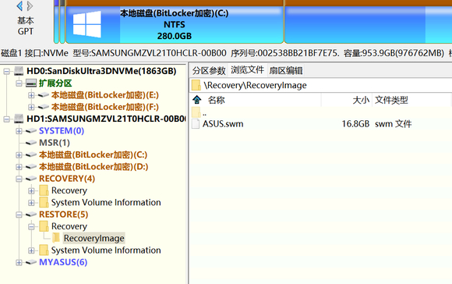This screenshot has height=284, width=452.
Task: Expand the D: BitLocker partition in tree
Action: coord(19,167)
